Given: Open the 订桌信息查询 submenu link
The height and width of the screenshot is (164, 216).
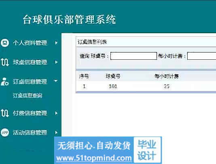Looking at the screenshot, I should click(x=28, y=95).
